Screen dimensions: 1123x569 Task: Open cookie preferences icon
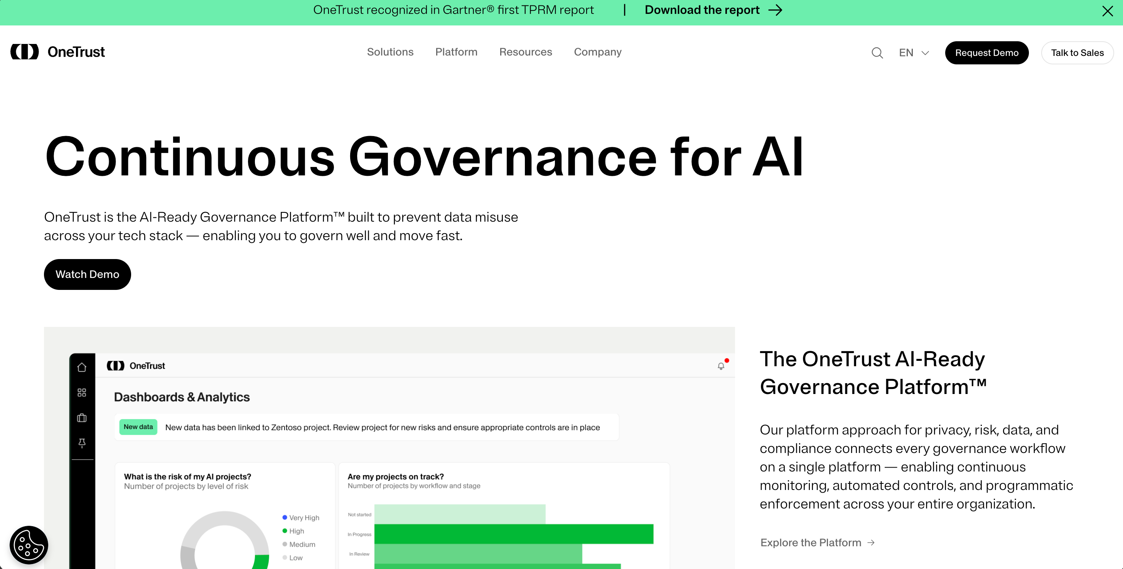click(29, 545)
